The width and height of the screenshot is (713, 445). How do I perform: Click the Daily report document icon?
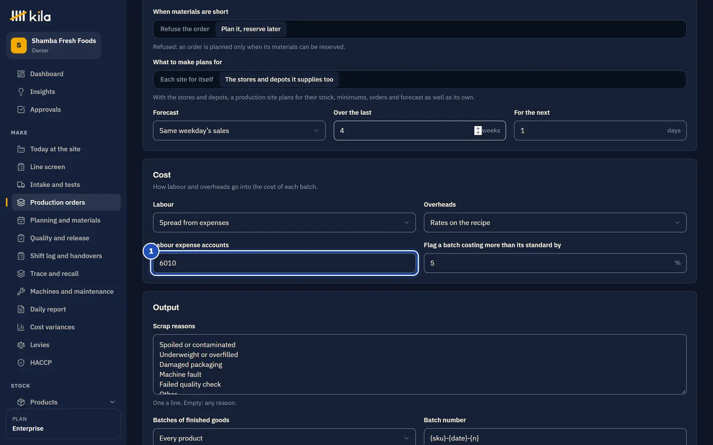21,309
